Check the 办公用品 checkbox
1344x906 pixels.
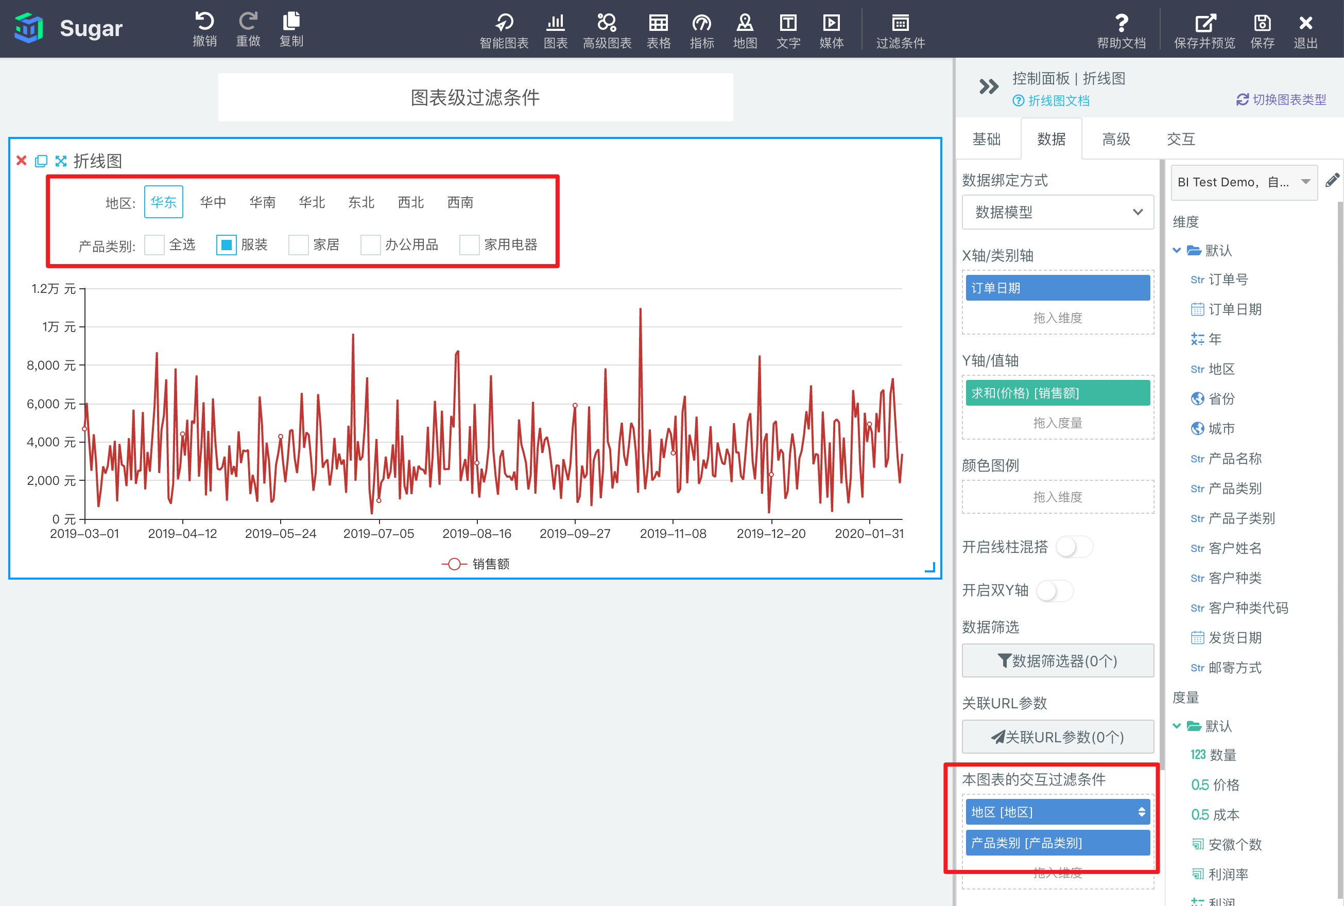click(370, 245)
